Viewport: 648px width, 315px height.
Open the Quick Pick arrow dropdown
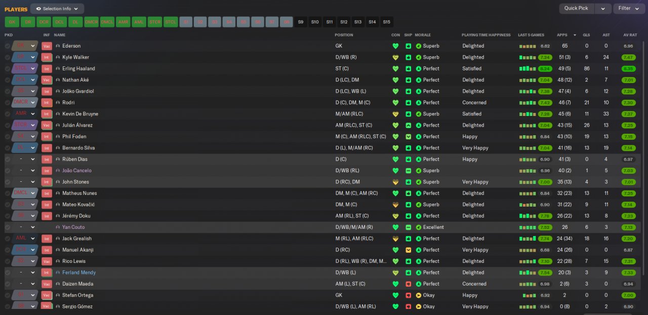click(602, 9)
